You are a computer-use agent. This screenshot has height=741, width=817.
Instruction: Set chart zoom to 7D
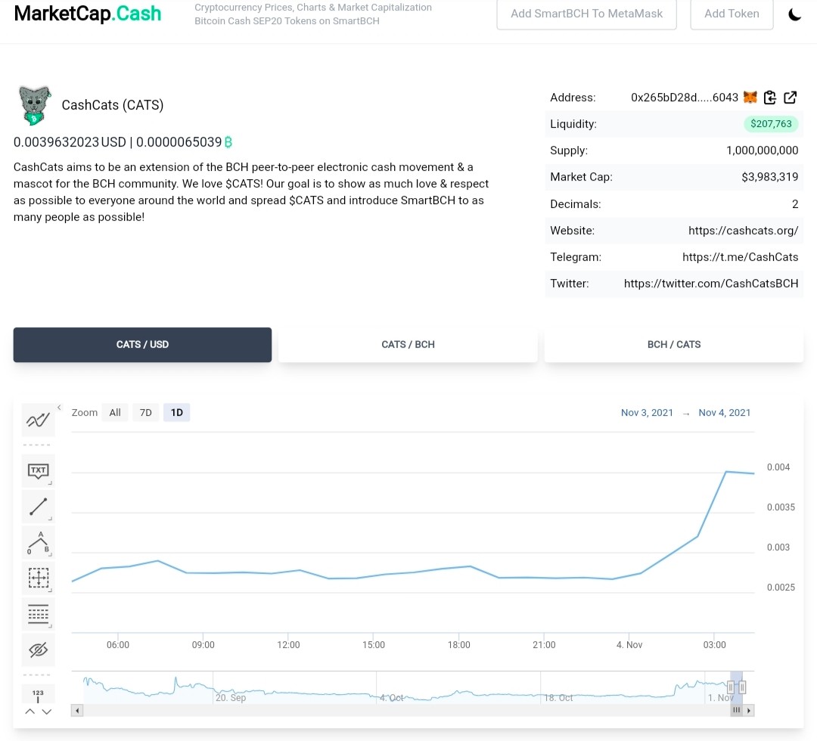click(x=146, y=413)
